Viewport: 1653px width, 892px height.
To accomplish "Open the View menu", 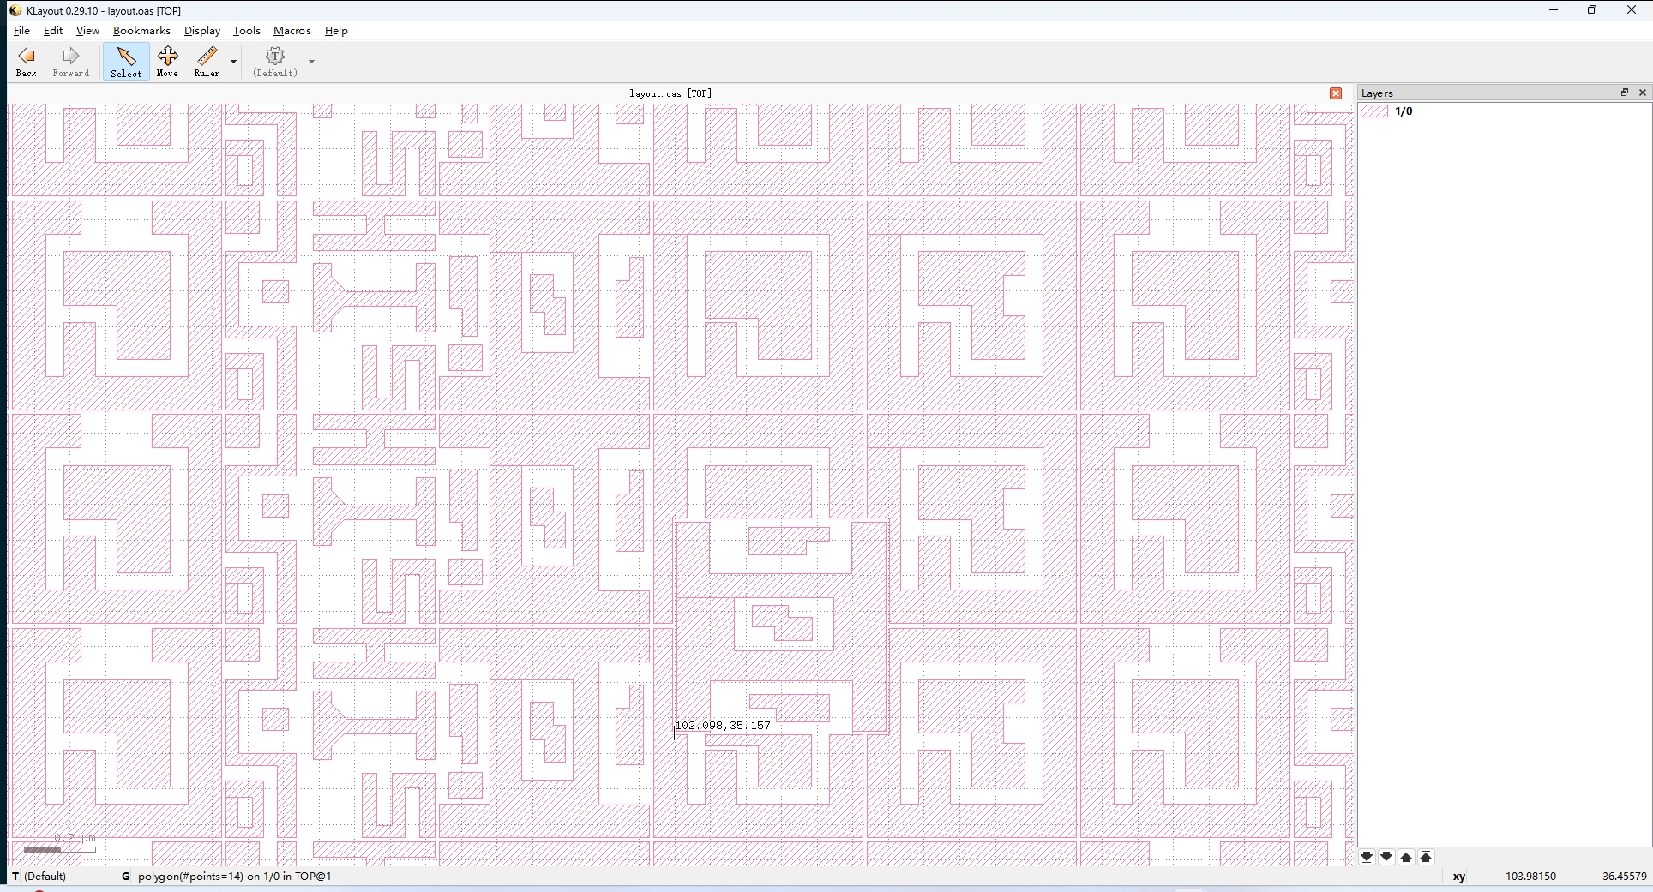I will [87, 31].
